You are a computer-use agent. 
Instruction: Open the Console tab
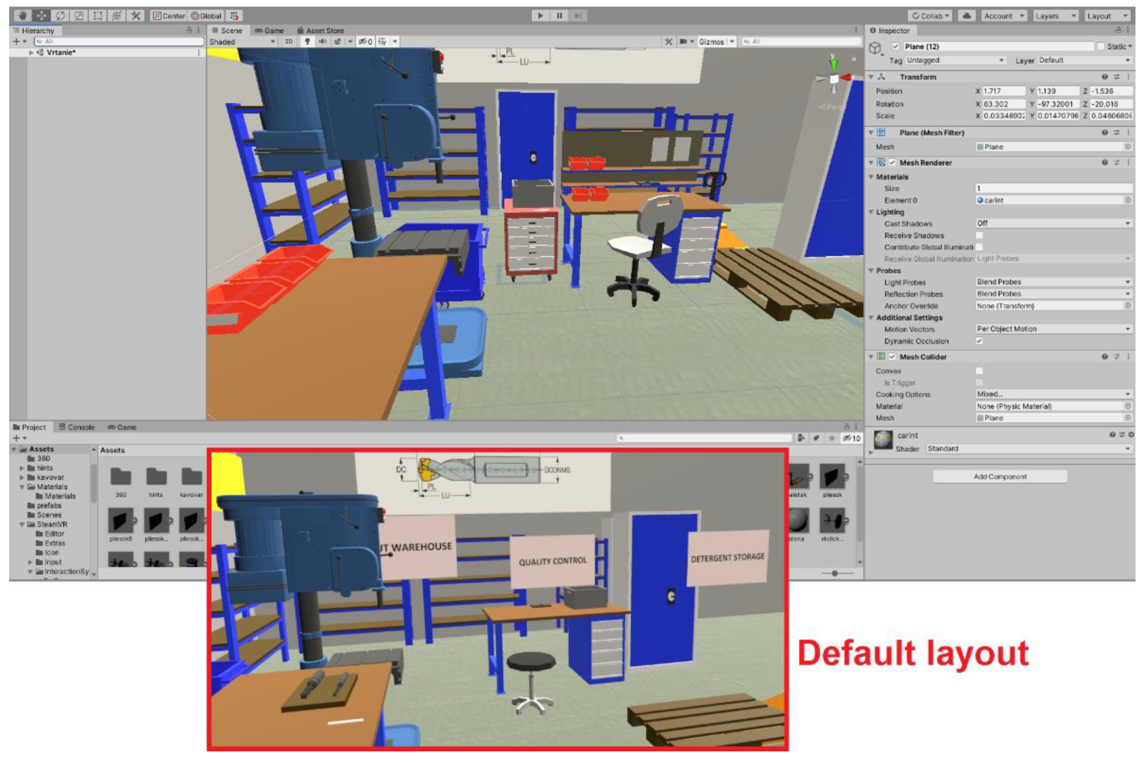(x=76, y=427)
